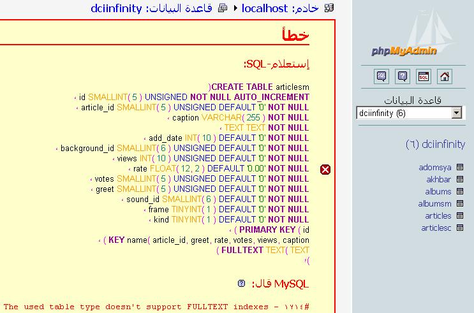Screen dimensions: 474x313
Task: Open the albumsm table
Action: click(434, 204)
